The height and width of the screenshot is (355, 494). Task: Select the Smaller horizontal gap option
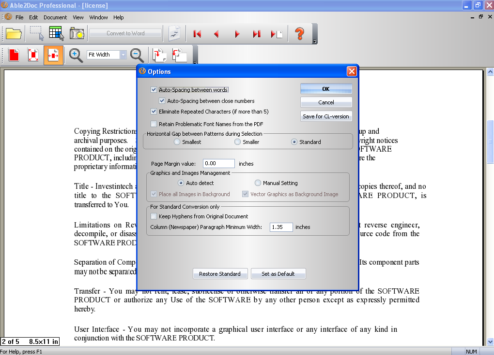pos(237,142)
